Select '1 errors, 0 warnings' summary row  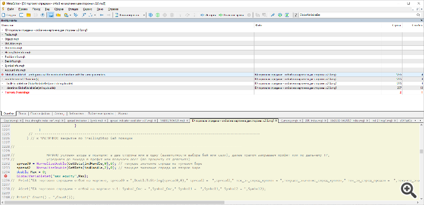(212, 92)
